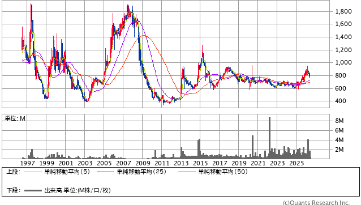The image size is (361, 205).
Task: Click the 1997 year axis label
Action: click(27, 163)
